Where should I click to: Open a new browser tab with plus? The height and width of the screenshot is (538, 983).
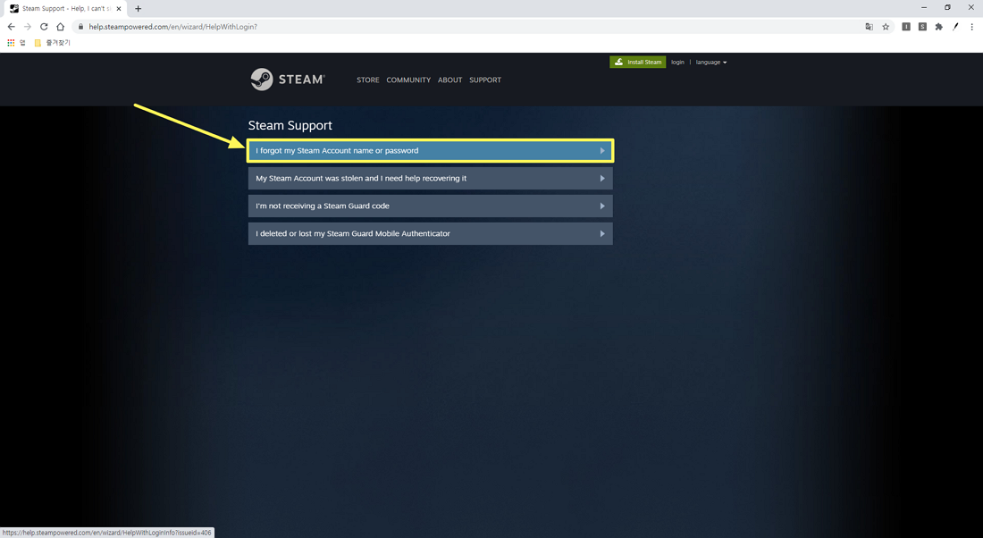click(138, 9)
